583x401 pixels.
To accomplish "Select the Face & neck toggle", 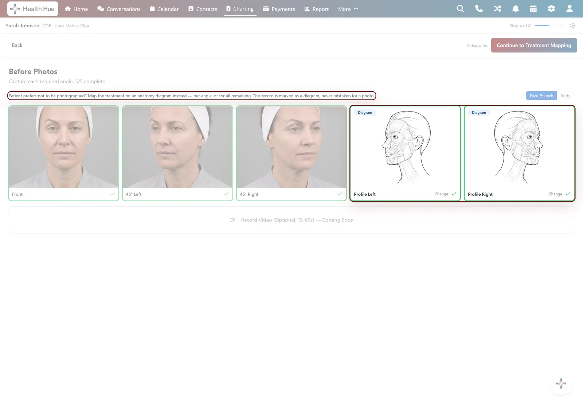I will (541, 96).
